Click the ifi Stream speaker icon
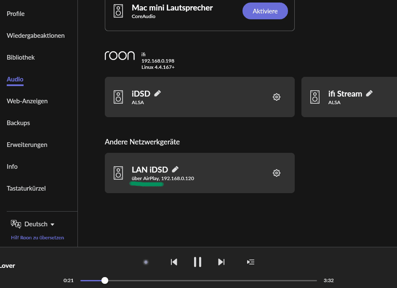397x288 pixels. (x=315, y=97)
